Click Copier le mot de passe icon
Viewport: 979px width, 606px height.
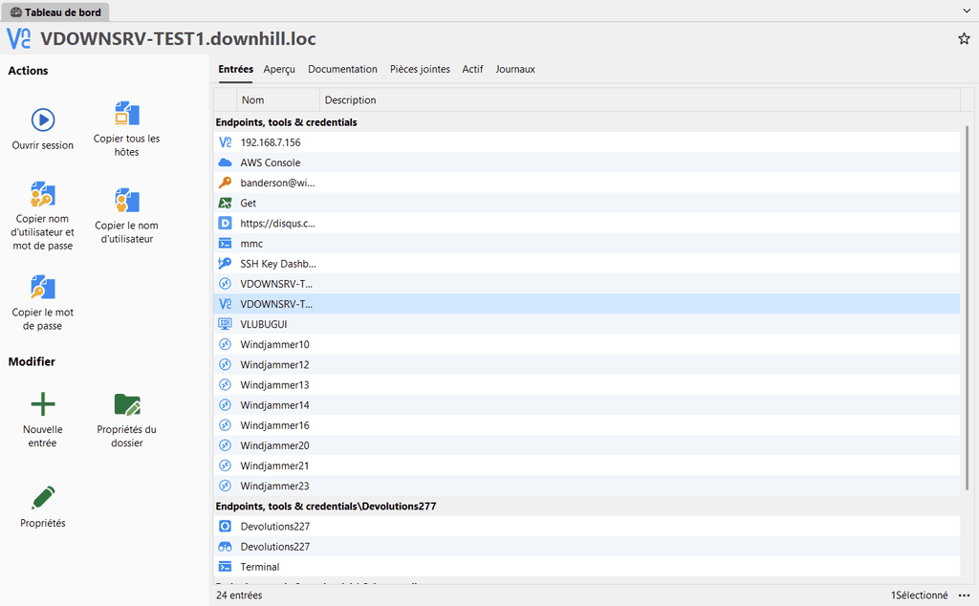(43, 287)
